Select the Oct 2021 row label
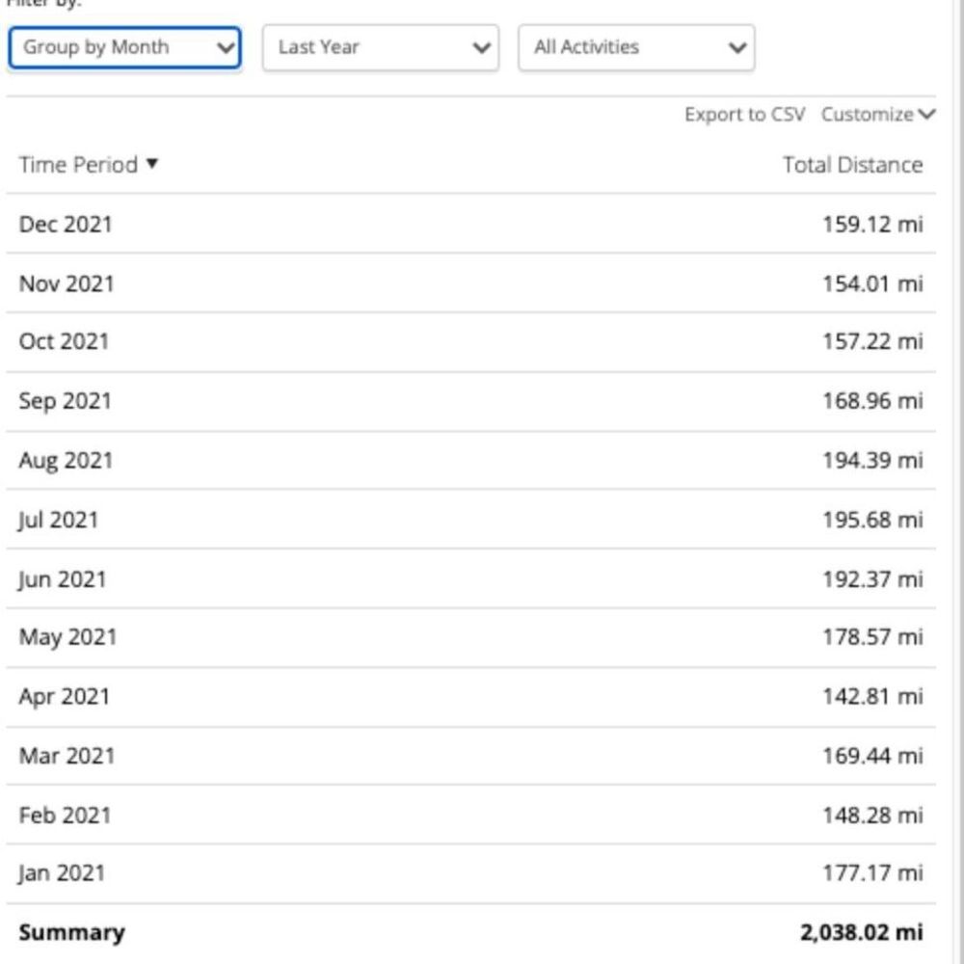 64,341
